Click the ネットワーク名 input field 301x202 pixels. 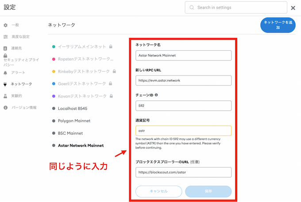pos(184,56)
